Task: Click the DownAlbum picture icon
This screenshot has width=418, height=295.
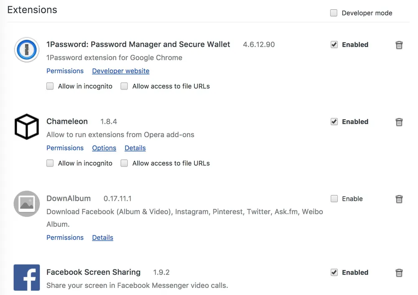Action: 27,204
